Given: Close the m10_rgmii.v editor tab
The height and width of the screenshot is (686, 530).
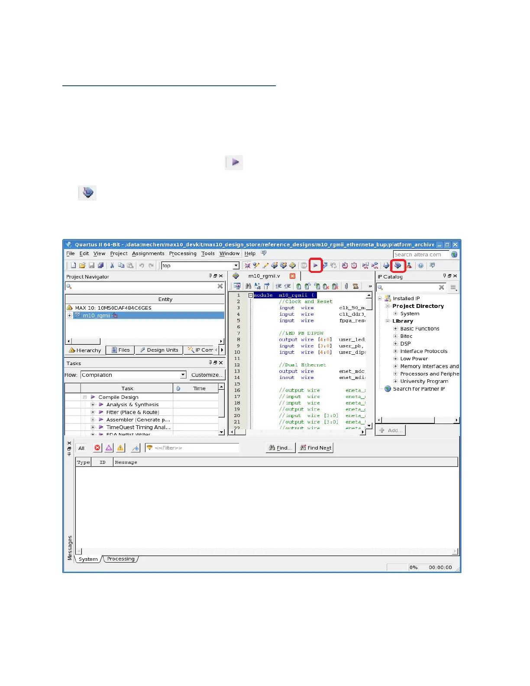Looking at the screenshot, I should [x=292, y=276].
